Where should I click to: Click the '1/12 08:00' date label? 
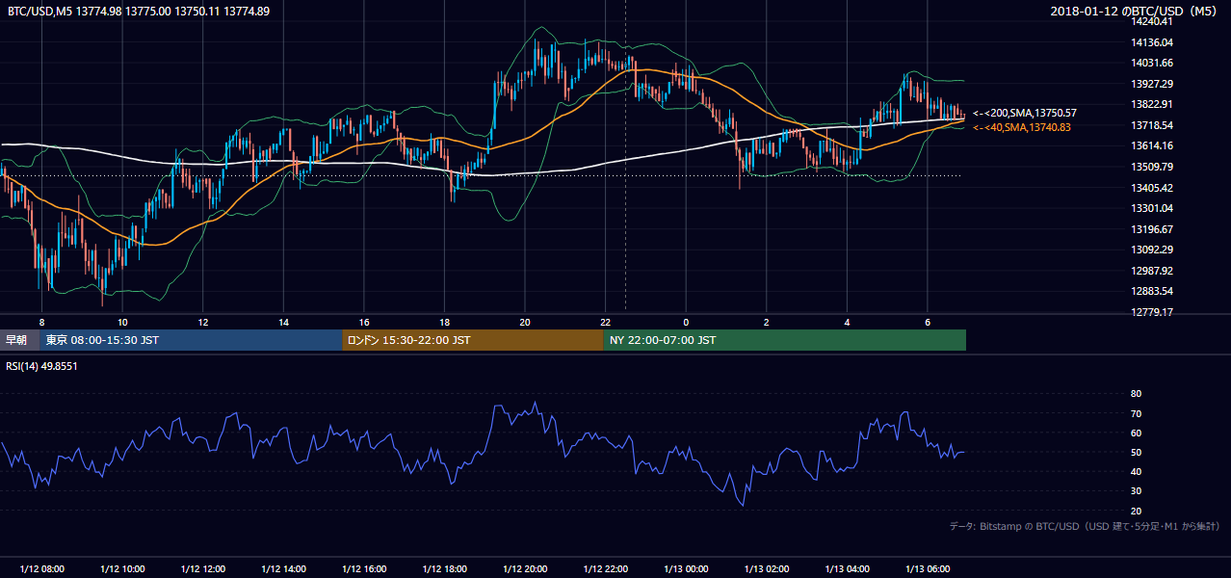click(x=42, y=569)
